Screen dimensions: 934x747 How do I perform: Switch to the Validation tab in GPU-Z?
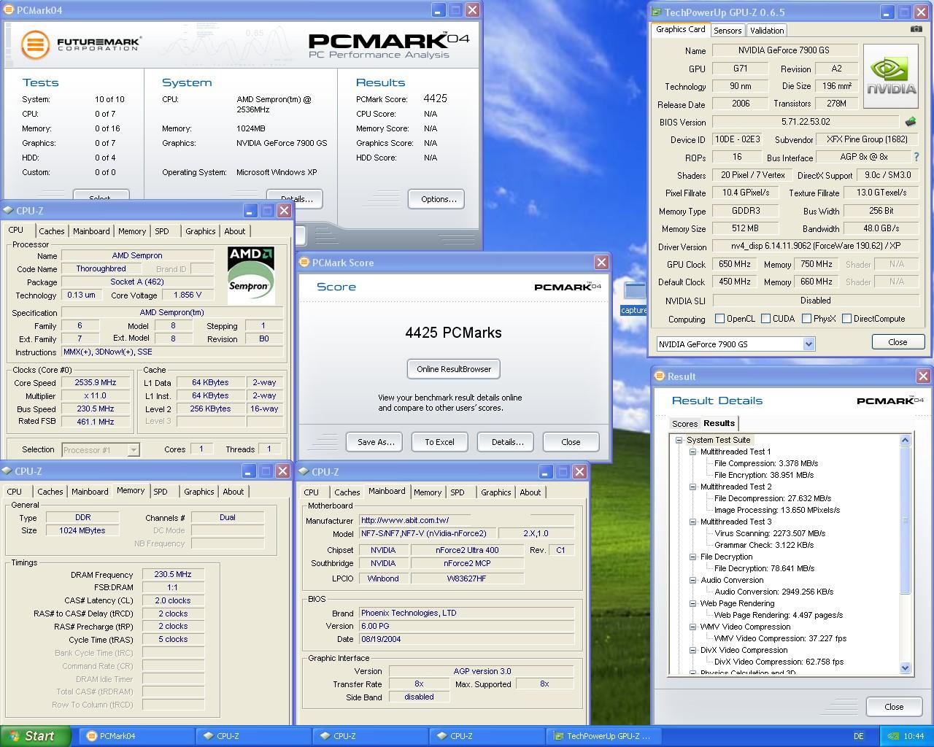pyautogui.click(x=767, y=31)
